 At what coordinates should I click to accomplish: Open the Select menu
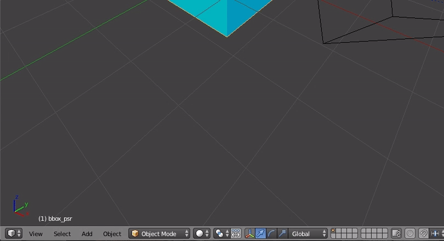[62, 234]
